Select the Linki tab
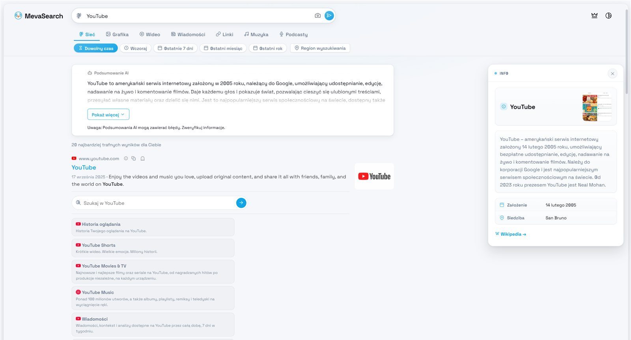 coord(224,34)
